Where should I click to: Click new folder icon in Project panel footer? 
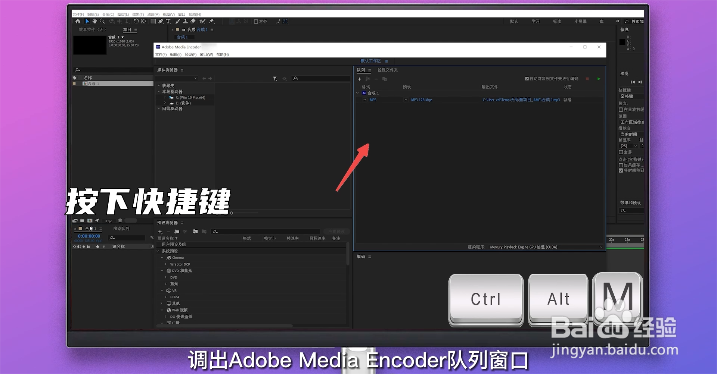tap(82, 221)
